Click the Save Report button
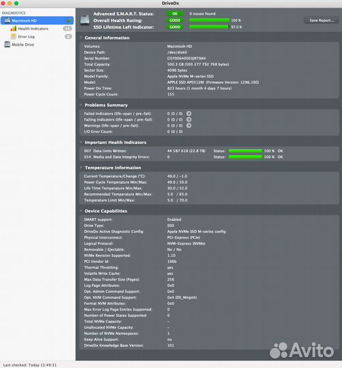 click(322, 20)
